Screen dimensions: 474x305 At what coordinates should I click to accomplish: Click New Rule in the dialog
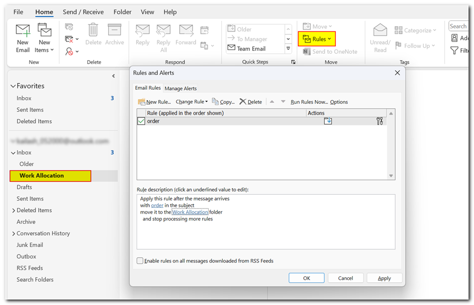pos(154,102)
